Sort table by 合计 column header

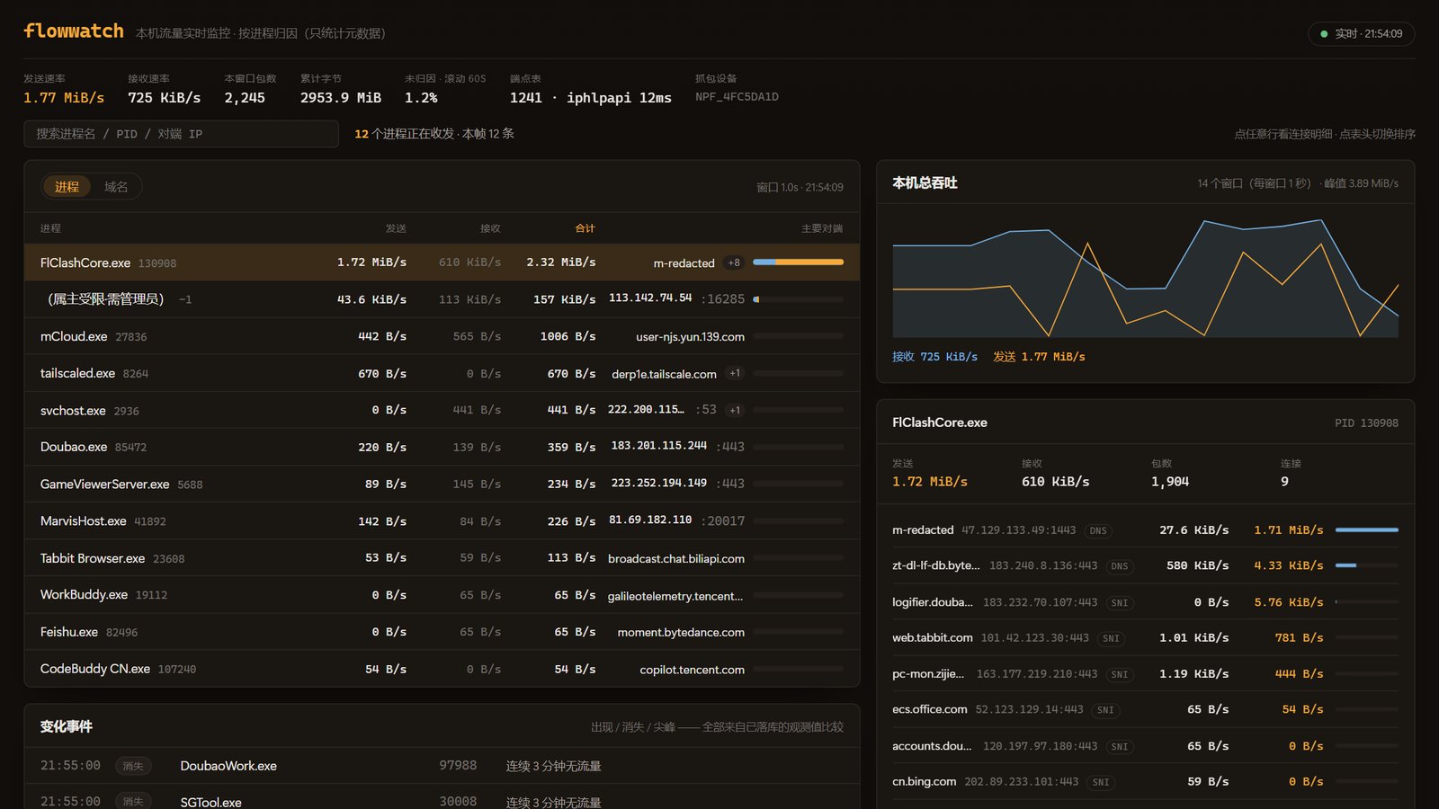[585, 228]
